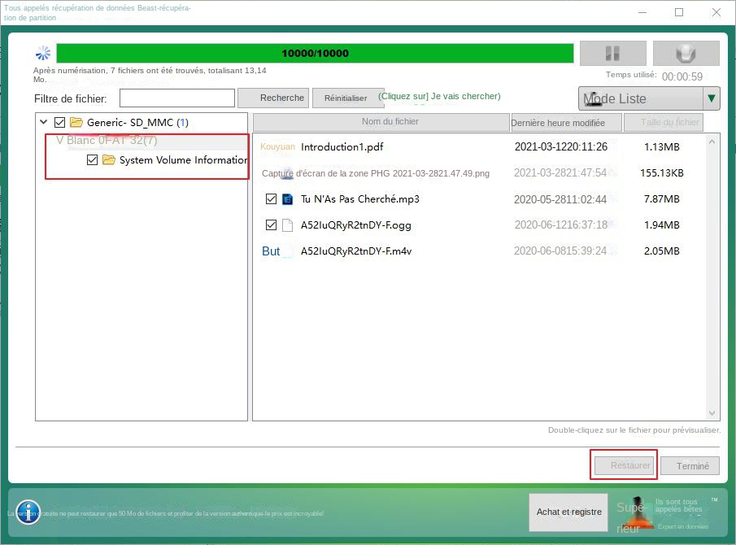Click the Achat et registre button
Image resolution: width=736 pixels, height=545 pixels.
coord(568,512)
